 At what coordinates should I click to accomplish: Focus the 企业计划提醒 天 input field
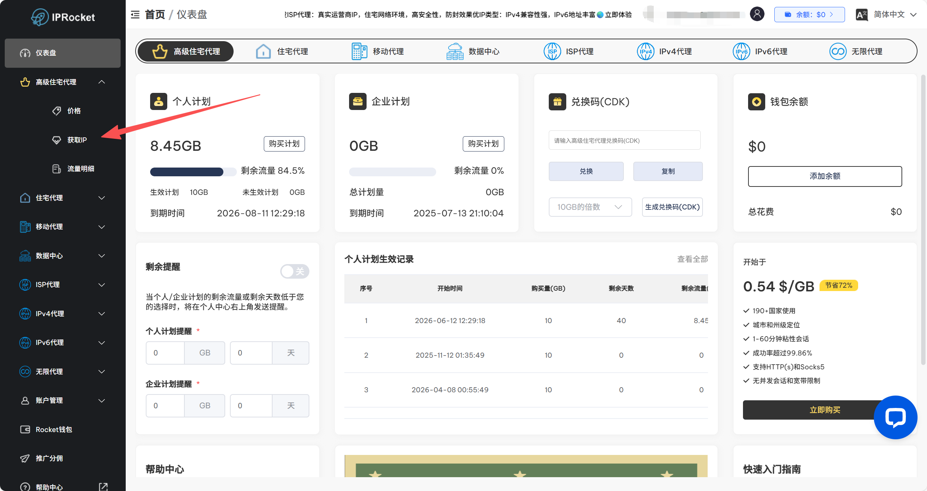(x=251, y=406)
